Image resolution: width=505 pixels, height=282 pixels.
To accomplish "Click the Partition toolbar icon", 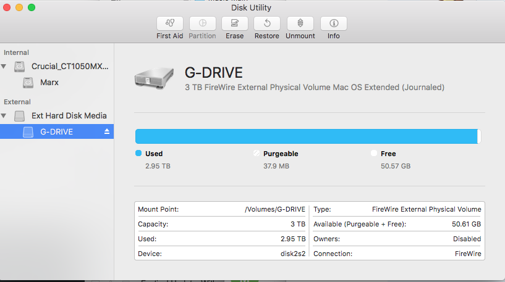I will coord(202,23).
